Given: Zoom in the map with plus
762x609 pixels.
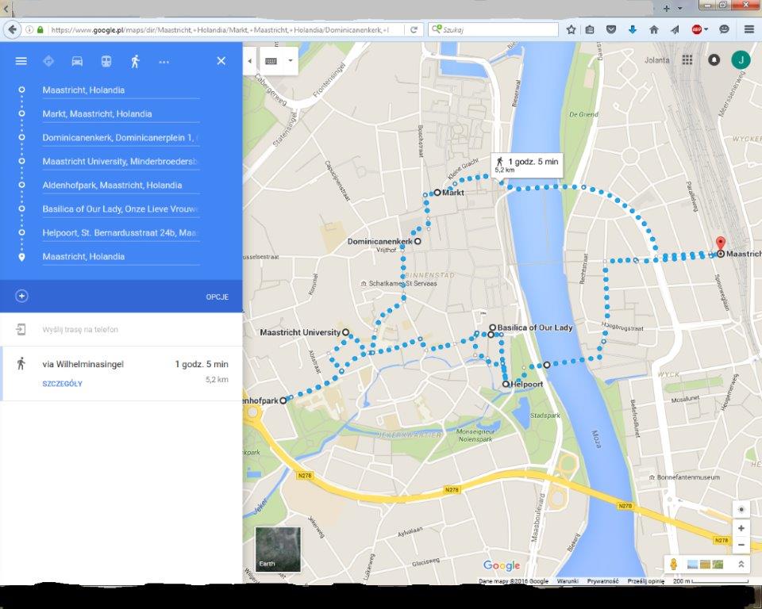Looking at the screenshot, I should pos(741,528).
